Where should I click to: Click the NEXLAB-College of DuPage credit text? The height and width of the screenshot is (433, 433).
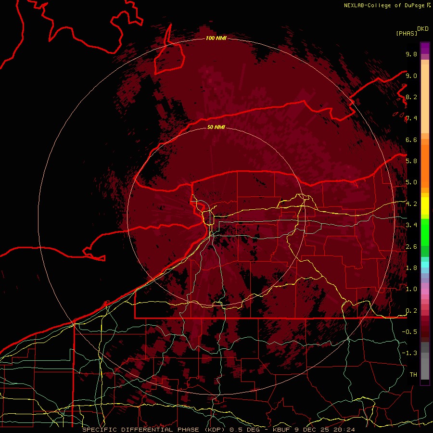pyautogui.click(x=384, y=5)
